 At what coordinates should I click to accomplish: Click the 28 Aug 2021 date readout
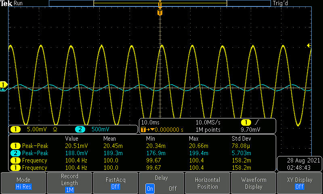point(304,160)
